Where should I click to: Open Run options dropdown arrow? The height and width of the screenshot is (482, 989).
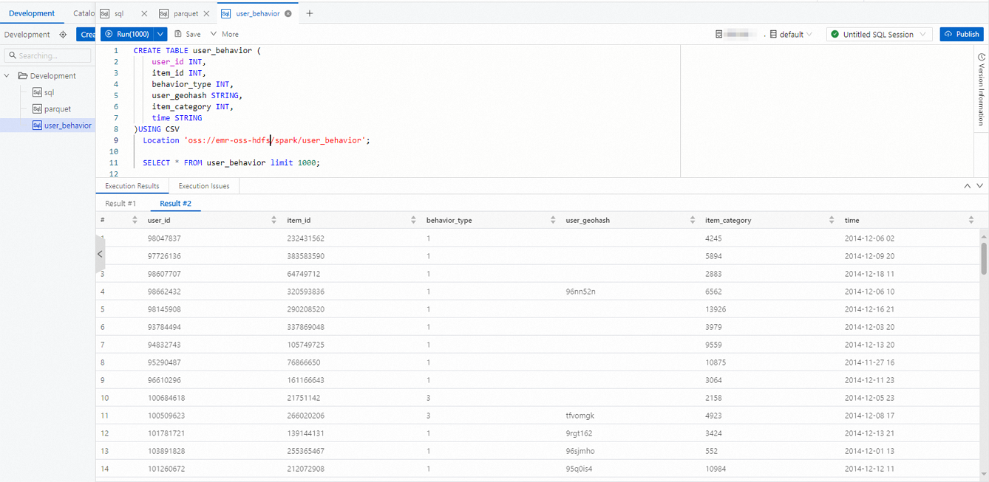pyautogui.click(x=160, y=35)
